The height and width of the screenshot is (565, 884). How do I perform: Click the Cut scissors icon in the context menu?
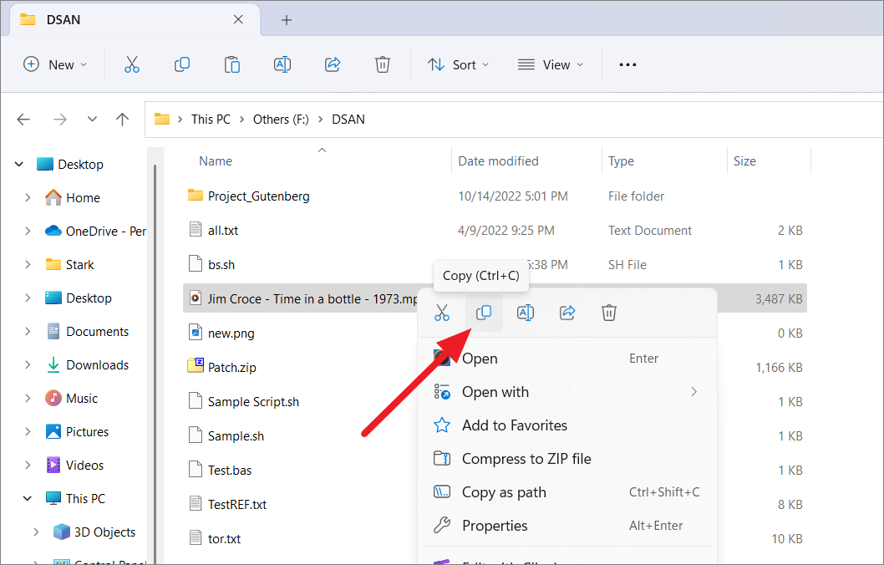coord(442,313)
